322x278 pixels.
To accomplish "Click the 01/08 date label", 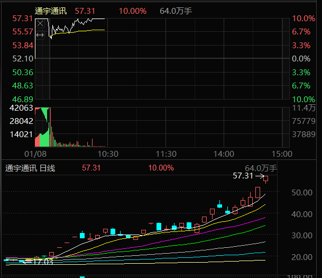I will coord(35,154).
